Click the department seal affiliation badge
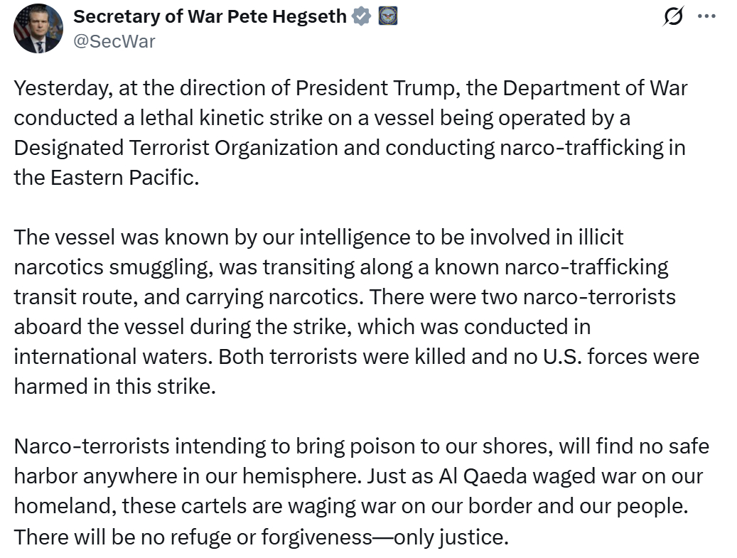Screen dimensions: 737x558 click(387, 16)
